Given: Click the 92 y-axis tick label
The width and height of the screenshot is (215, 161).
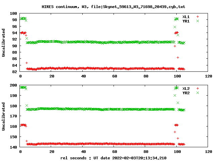Looking at the screenshot, I should click(x=14, y=39).
